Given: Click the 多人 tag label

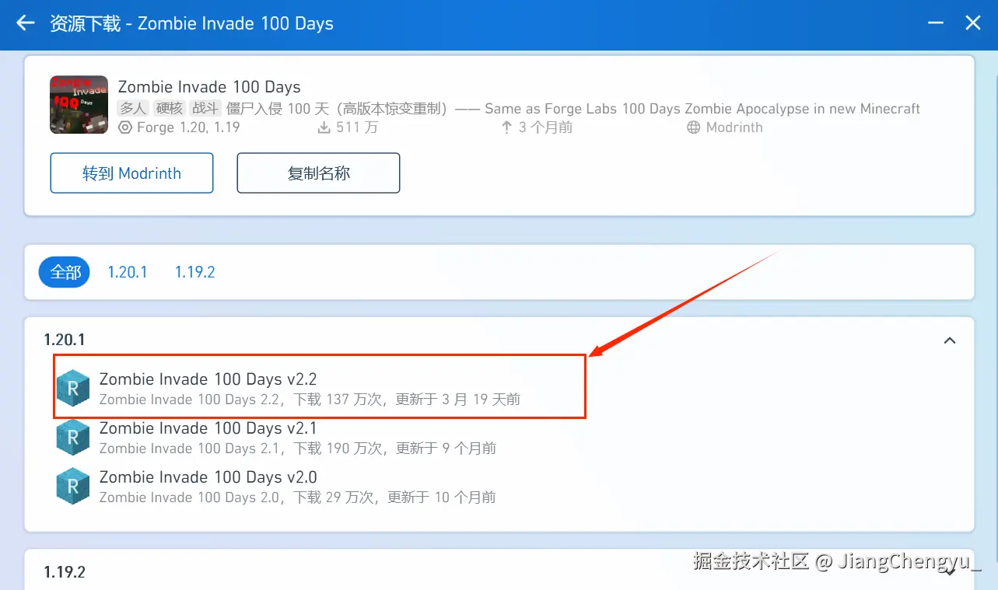Looking at the screenshot, I should tap(132, 108).
